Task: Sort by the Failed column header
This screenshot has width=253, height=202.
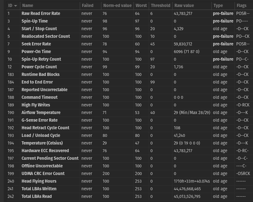Action: [87, 6]
